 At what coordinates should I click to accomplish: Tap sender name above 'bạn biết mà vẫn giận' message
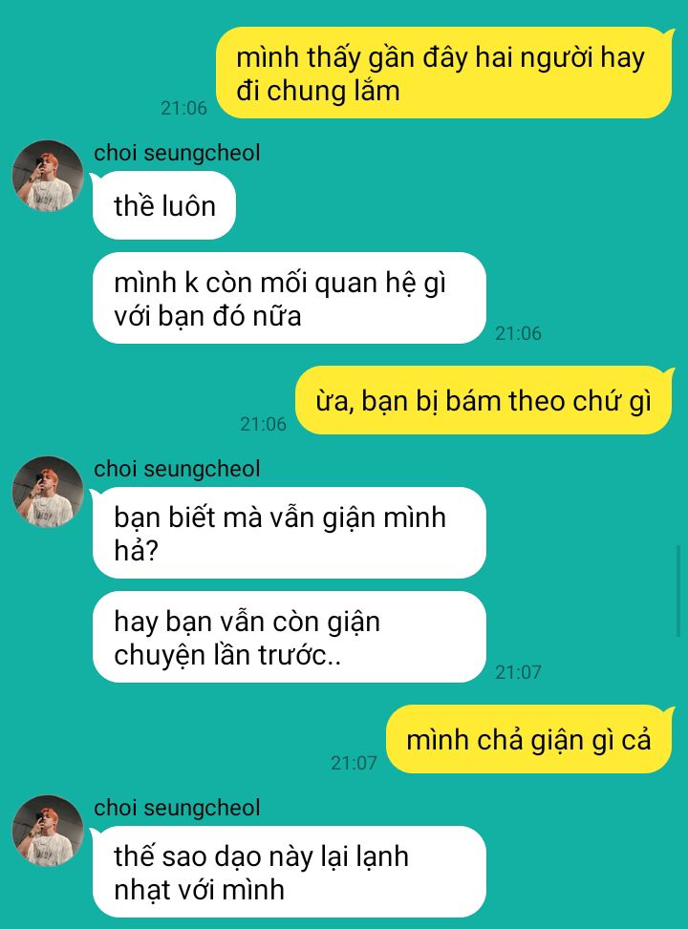coord(177,469)
